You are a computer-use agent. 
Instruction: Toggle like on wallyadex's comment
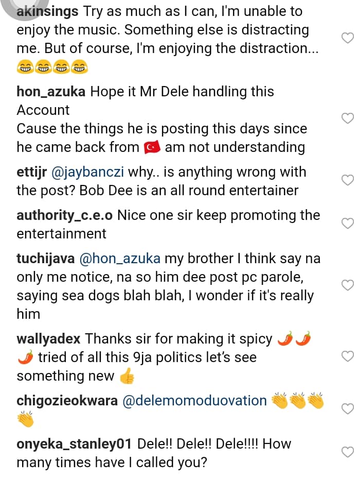point(348,356)
